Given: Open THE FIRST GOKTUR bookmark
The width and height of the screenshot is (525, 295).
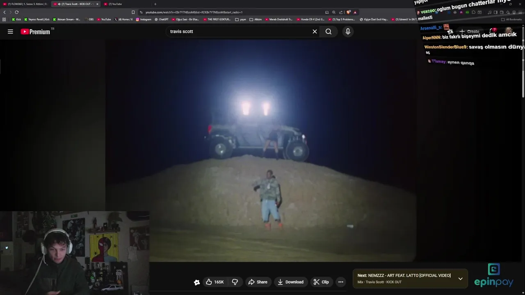Looking at the screenshot, I should coord(217,19).
